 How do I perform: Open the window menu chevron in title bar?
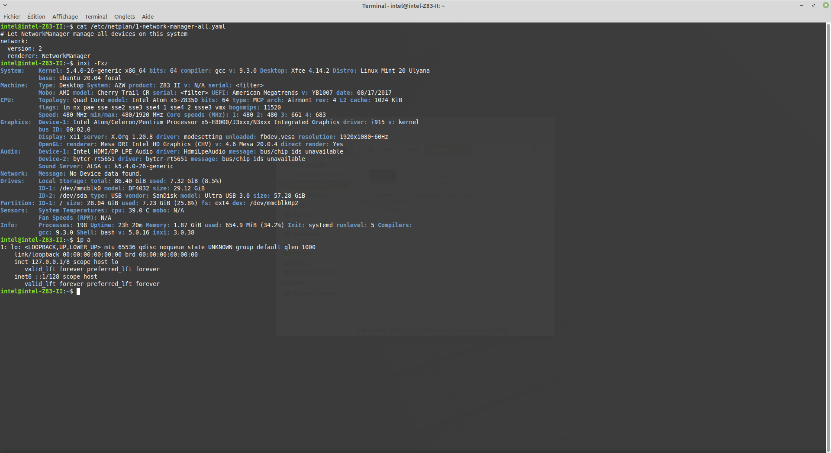(x=5, y=5)
